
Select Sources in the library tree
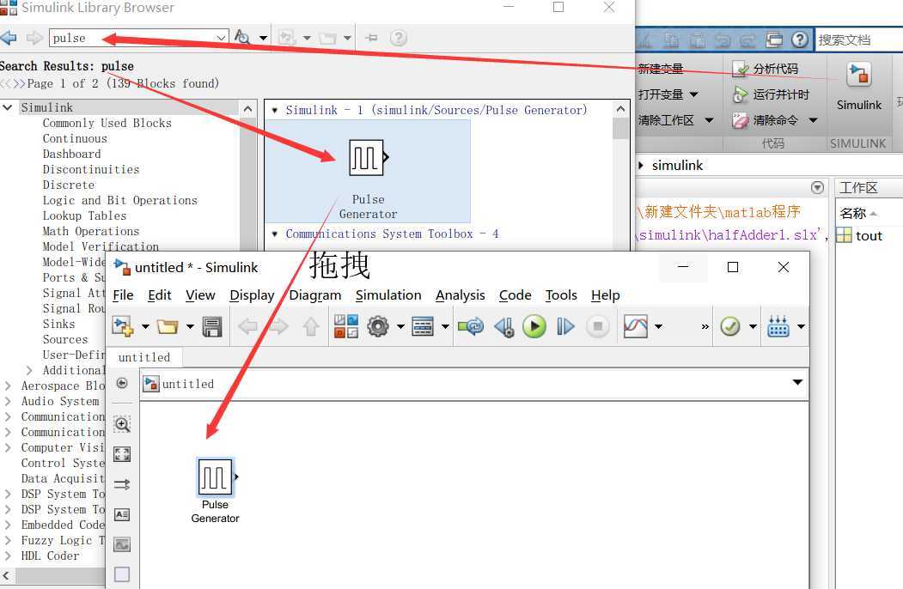click(65, 339)
